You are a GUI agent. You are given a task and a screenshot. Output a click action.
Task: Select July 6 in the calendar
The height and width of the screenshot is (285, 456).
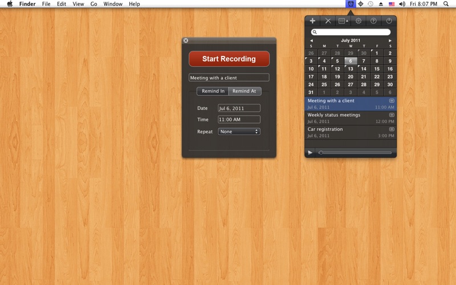351,61
